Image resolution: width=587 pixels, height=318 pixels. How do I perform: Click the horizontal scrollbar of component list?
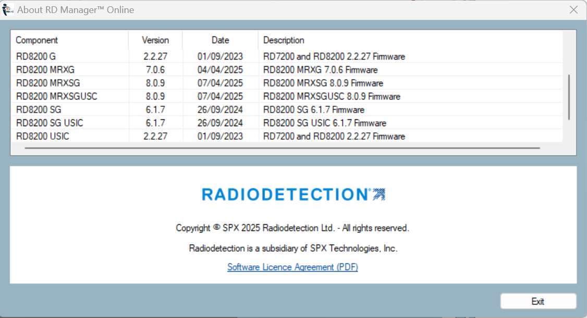pos(282,148)
